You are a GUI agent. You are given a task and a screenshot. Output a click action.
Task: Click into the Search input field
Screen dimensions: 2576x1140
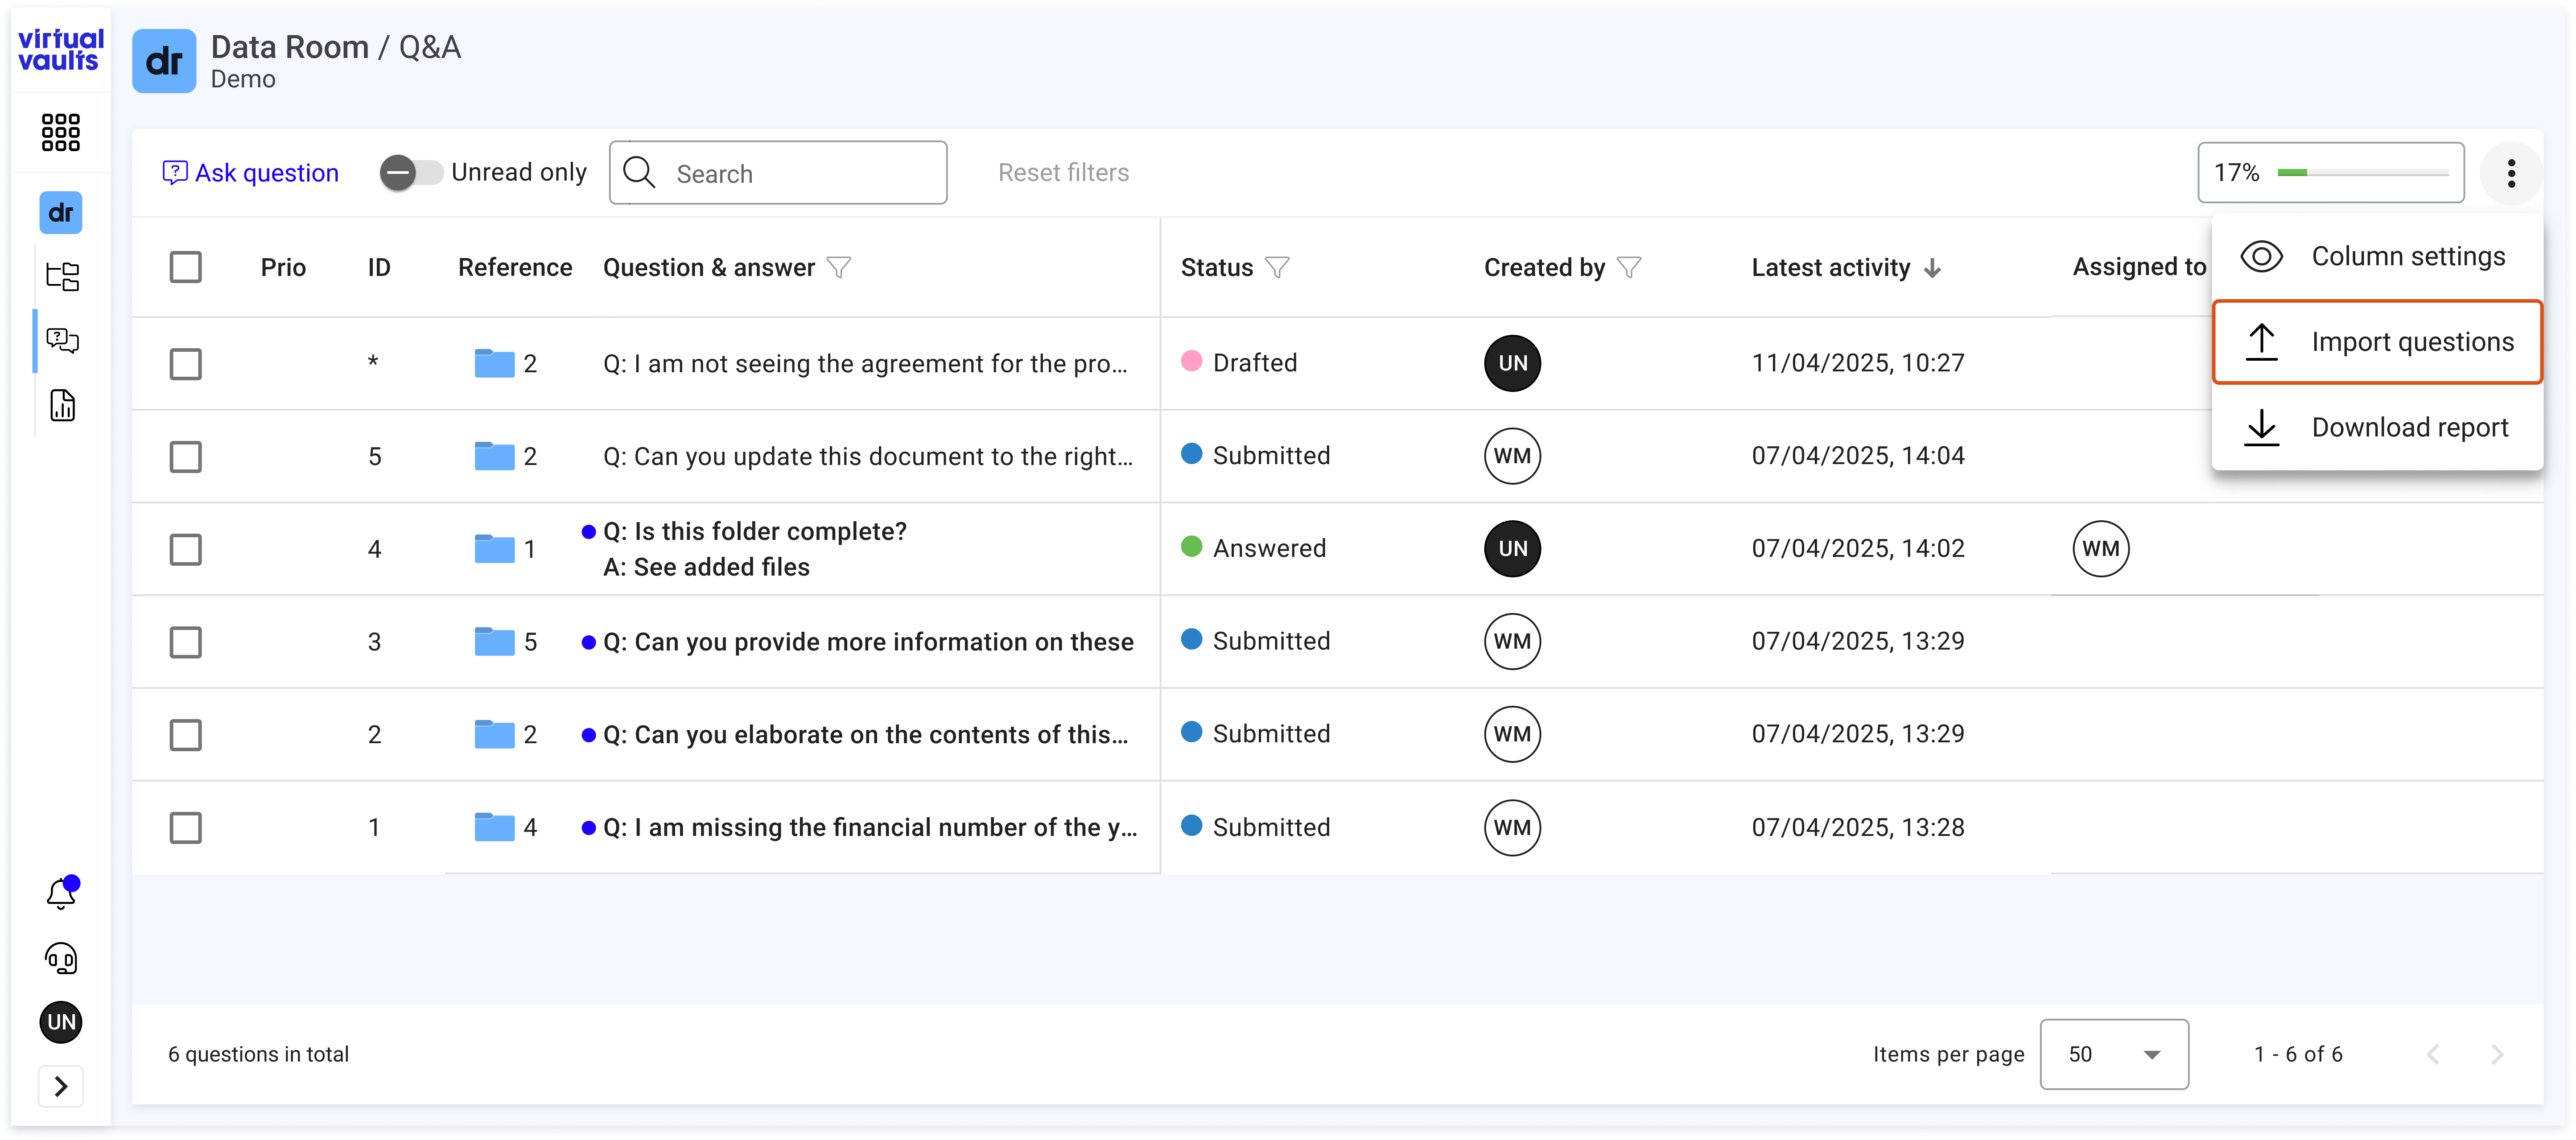[x=778, y=173]
